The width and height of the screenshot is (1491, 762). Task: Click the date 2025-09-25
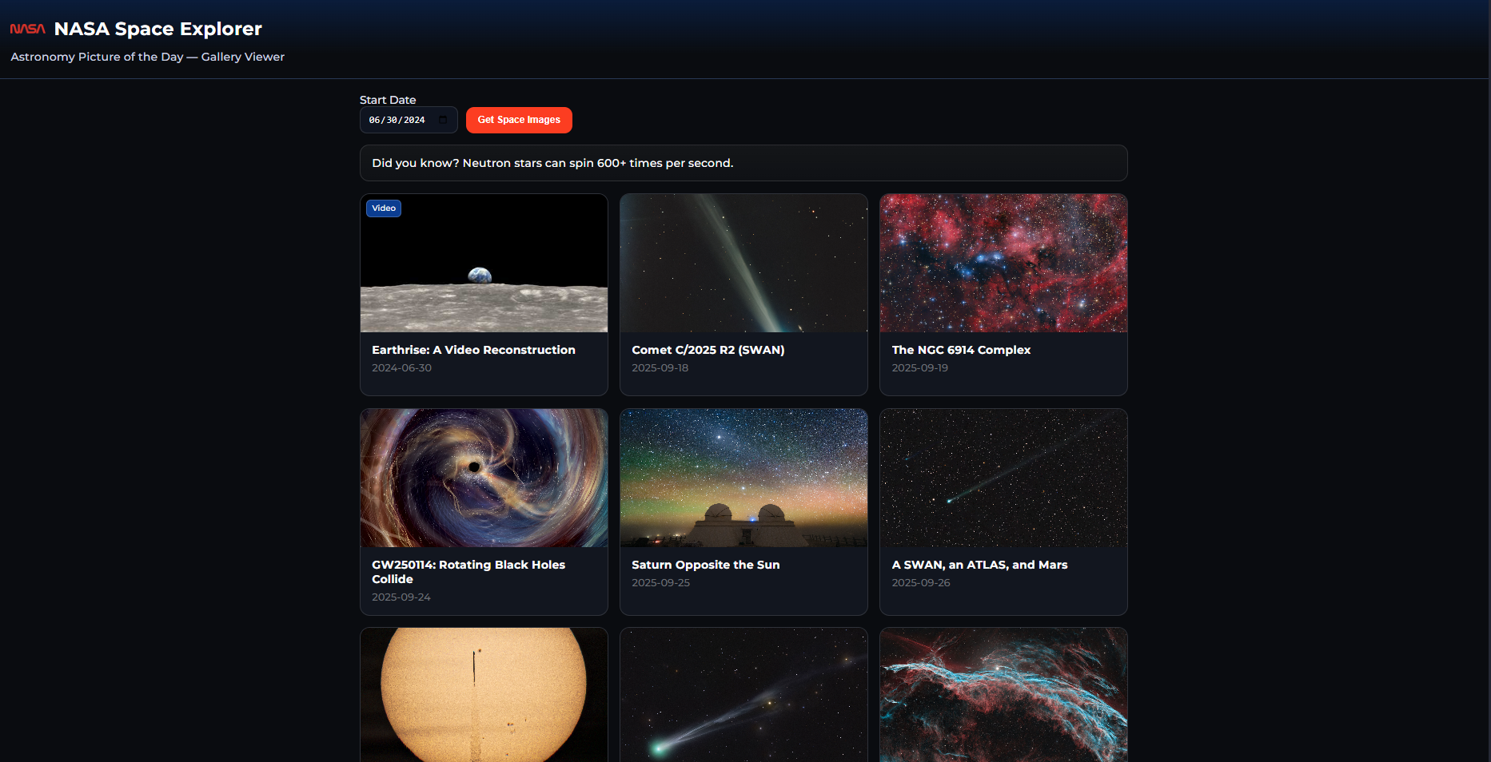click(x=660, y=583)
